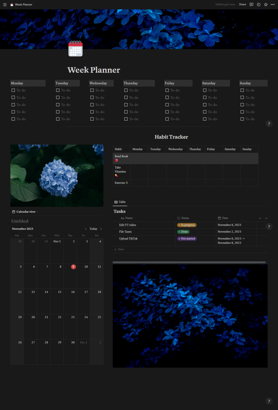This screenshot has width=278, height=410.
Task: Expand the Calendar view dropdown
Action: point(25,212)
